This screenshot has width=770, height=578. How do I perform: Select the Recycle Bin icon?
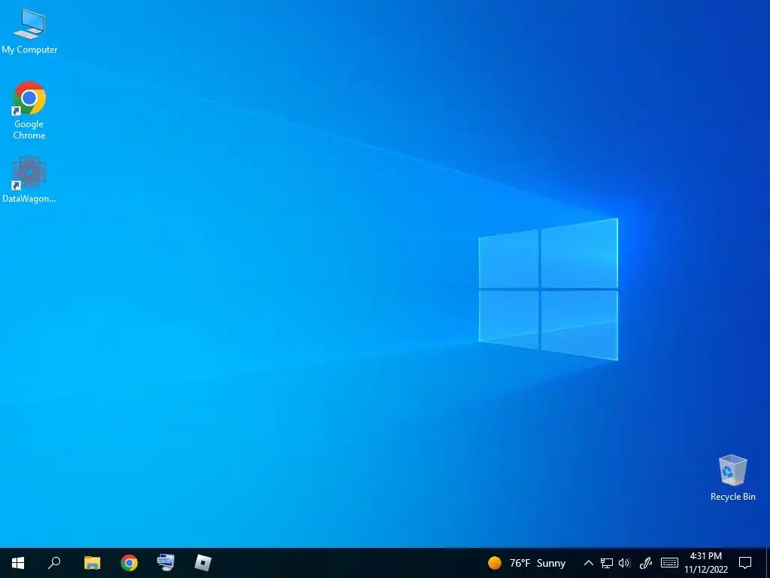[x=732, y=478]
